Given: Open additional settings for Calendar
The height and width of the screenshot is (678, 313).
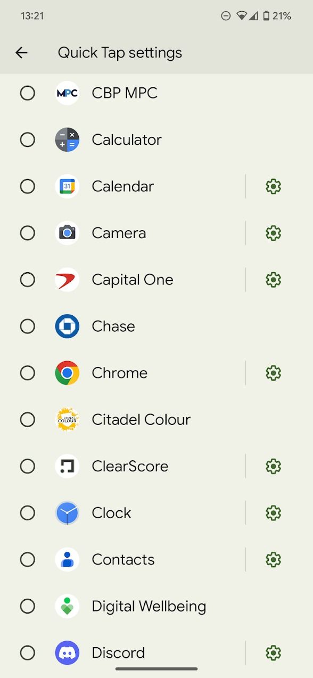Looking at the screenshot, I should (273, 186).
